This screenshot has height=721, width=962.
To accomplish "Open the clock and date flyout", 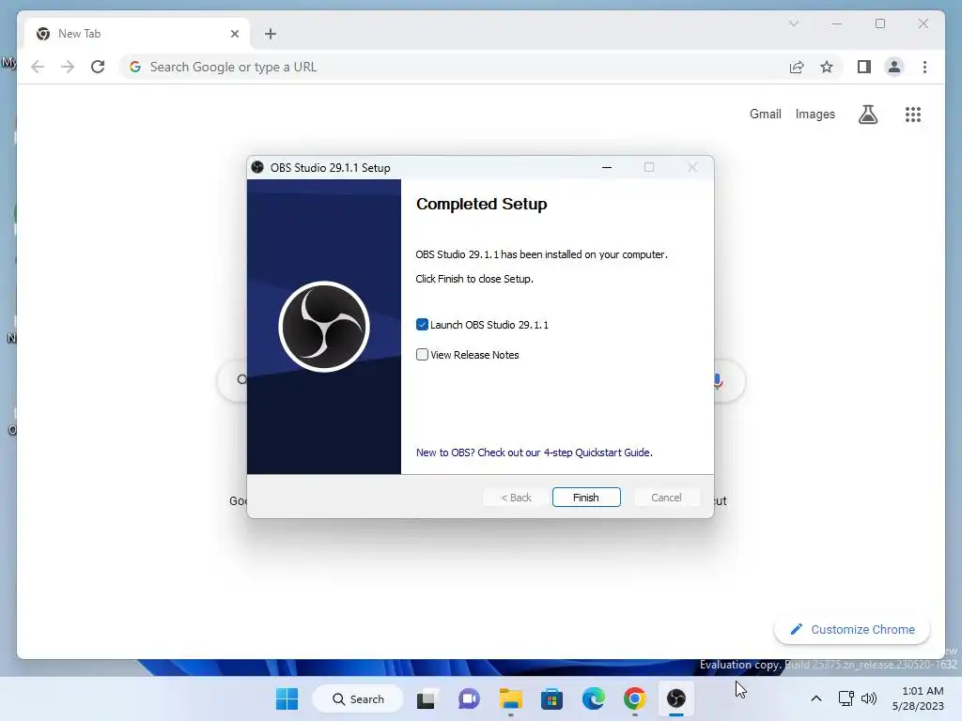I will coord(919,698).
